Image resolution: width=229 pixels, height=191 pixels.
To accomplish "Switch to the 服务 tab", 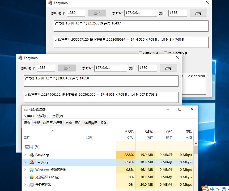I will (x=103, y=123).
